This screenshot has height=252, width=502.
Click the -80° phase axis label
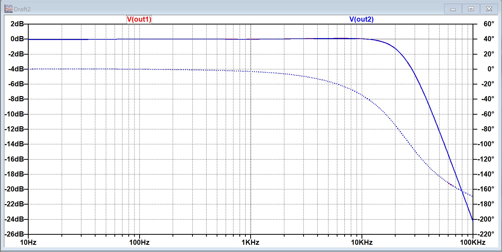click(488, 129)
